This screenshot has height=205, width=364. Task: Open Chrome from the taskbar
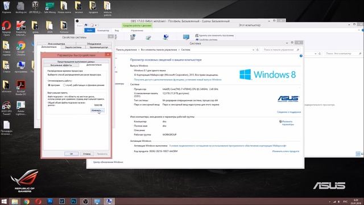coord(27,201)
